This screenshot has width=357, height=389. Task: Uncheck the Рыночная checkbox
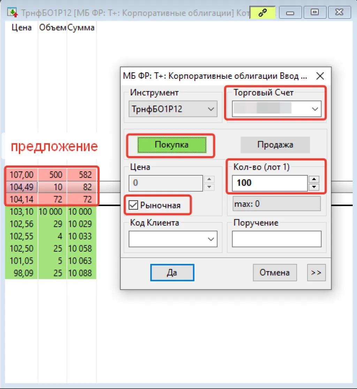tap(133, 205)
